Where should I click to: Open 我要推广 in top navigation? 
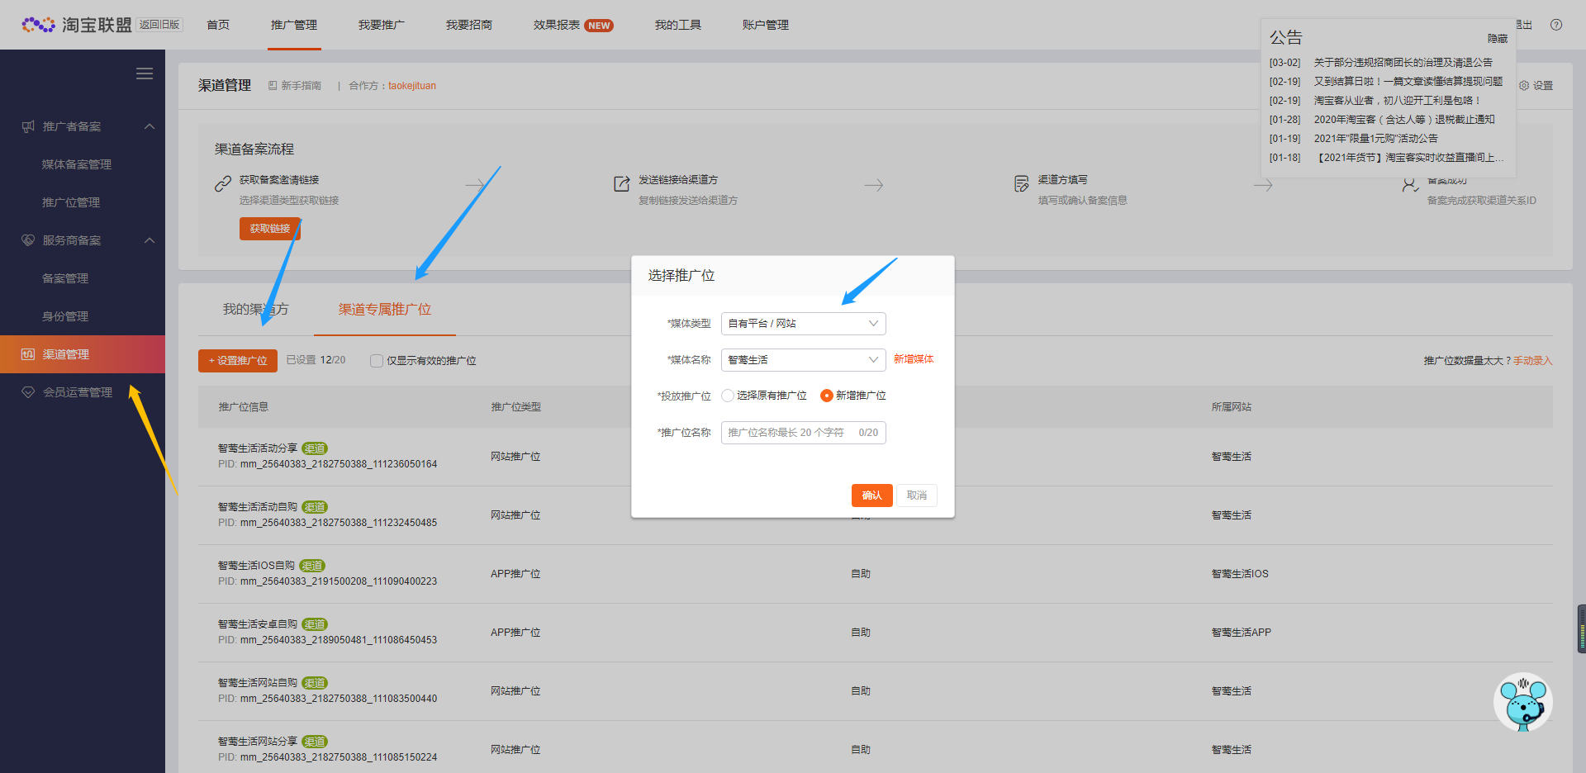(382, 25)
